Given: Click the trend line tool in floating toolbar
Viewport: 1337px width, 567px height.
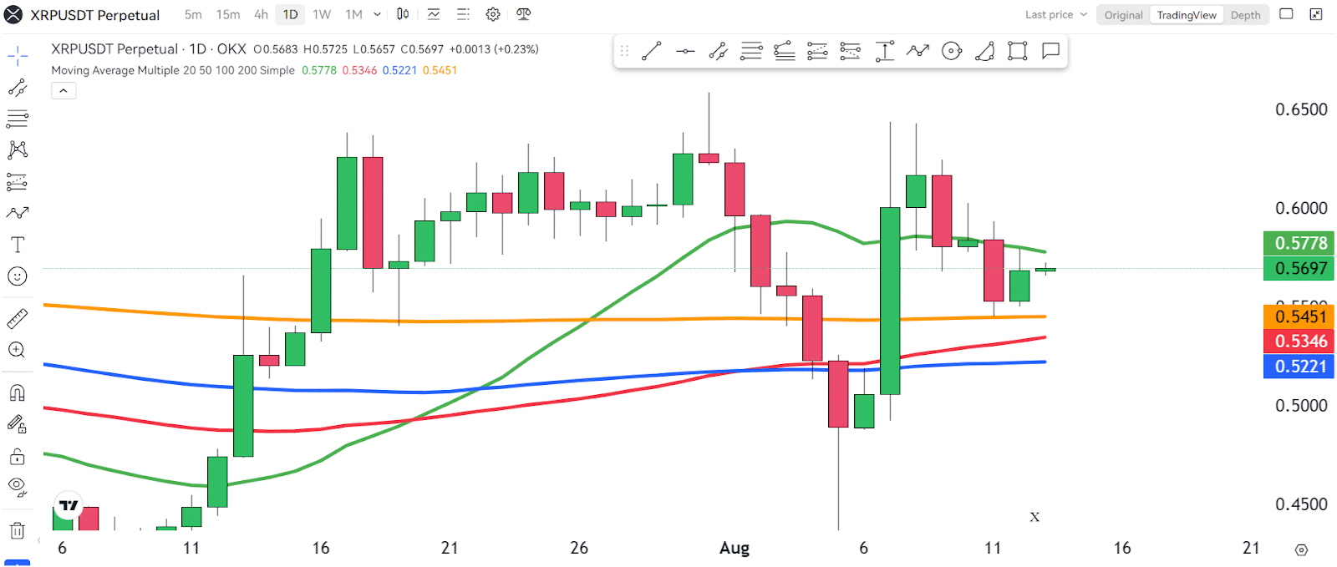Looking at the screenshot, I should point(652,51).
